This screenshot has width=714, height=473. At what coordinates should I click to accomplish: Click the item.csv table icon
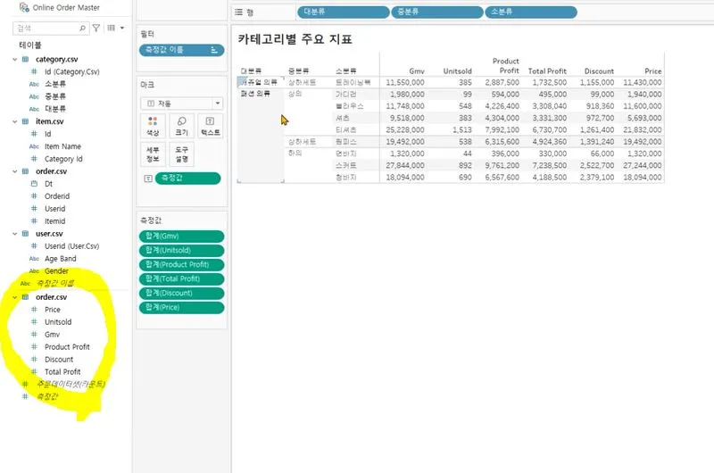[x=26, y=121]
